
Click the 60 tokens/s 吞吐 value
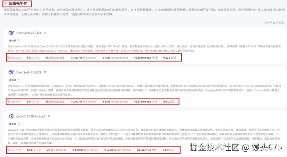pyautogui.click(x=147, y=150)
